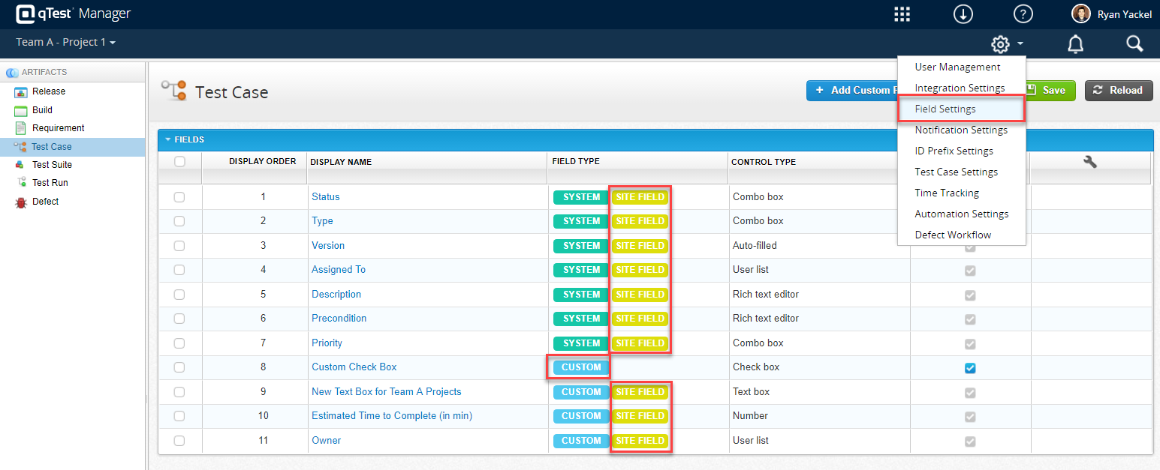Collapse the Fields section
The height and width of the screenshot is (470, 1160).
point(168,139)
